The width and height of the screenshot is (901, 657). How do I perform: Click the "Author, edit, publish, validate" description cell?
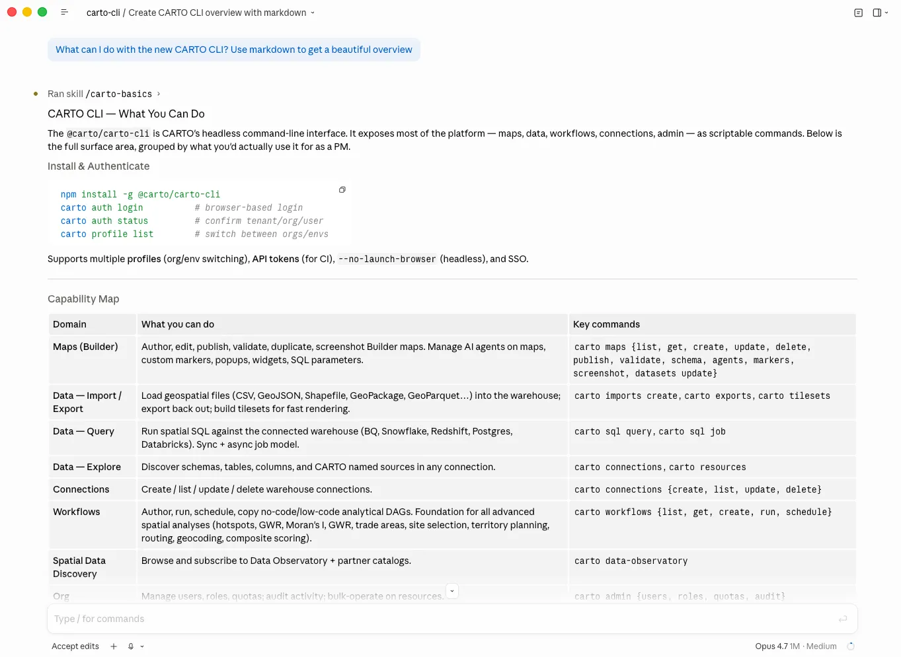[352, 360]
